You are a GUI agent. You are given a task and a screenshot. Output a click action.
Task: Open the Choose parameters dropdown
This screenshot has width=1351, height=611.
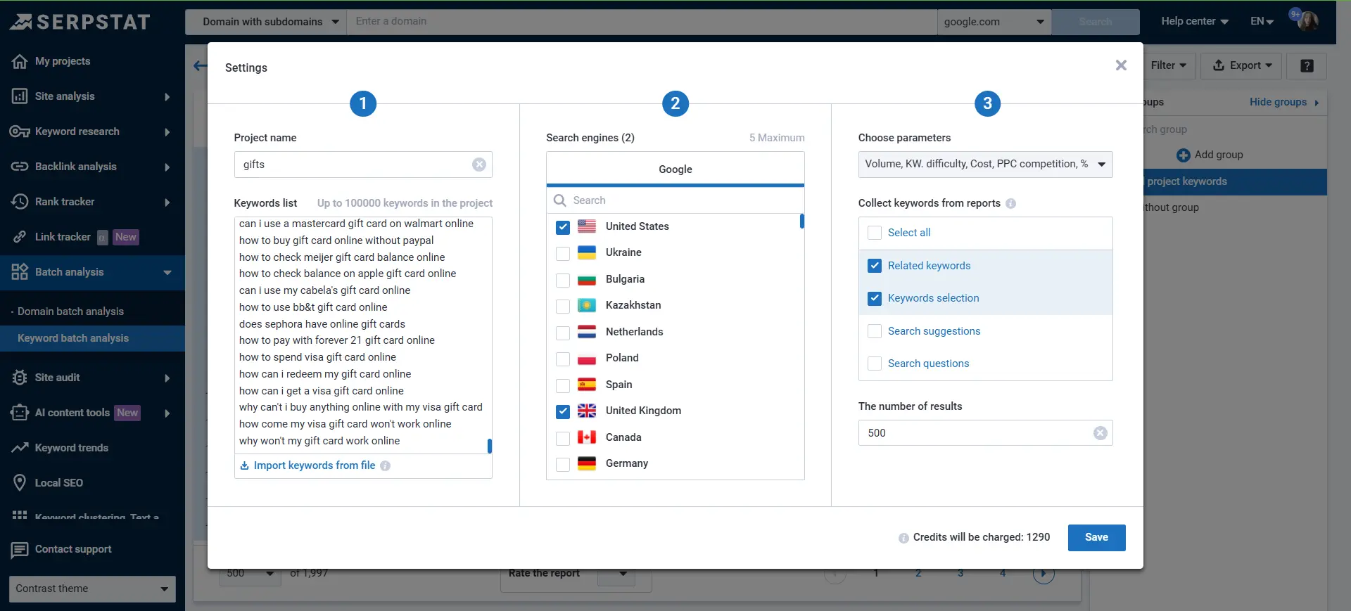click(x=984, y=165)
